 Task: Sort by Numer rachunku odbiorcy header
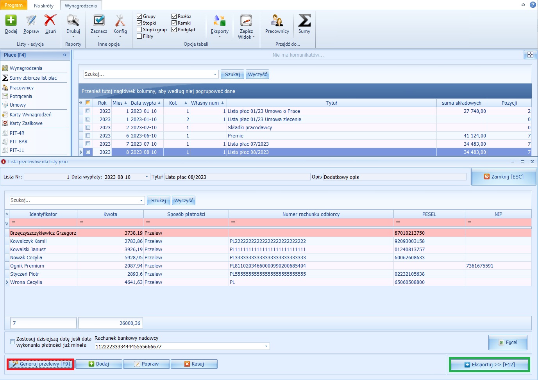311,214
